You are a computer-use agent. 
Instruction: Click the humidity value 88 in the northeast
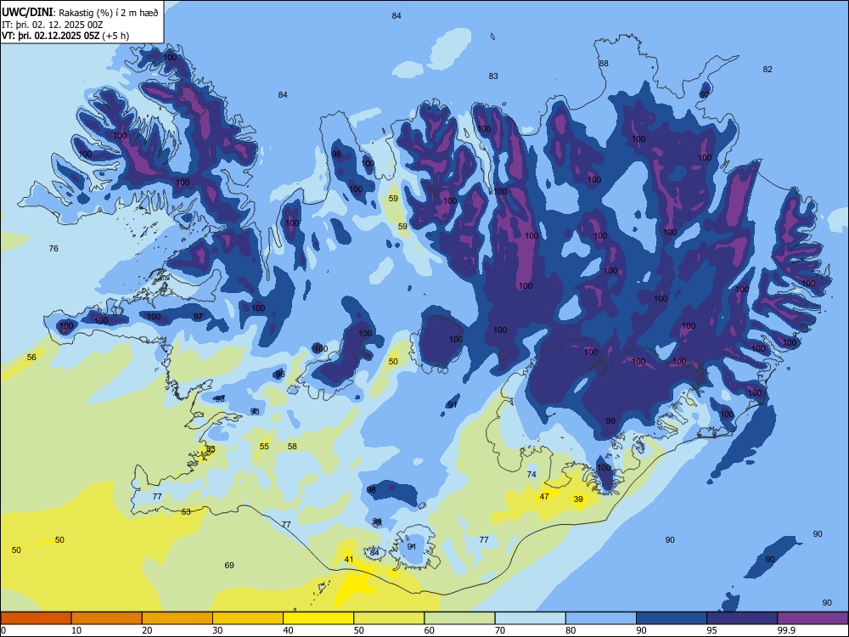click(x=604, y=63)
